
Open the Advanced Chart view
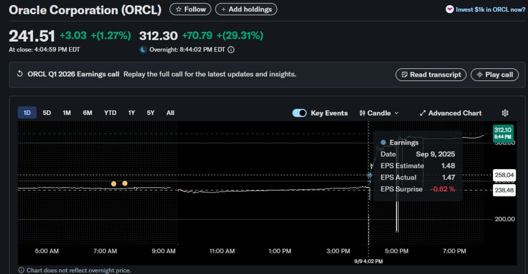[451, 113]
